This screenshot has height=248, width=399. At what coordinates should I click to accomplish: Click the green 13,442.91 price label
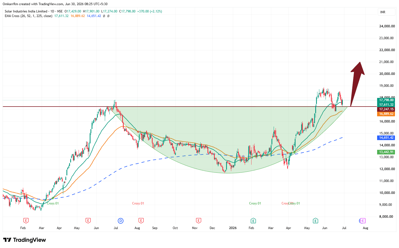click(386, 152)
